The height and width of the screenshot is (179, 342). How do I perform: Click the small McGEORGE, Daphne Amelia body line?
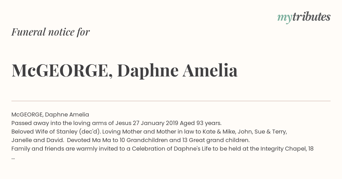(x=50, y=115)
